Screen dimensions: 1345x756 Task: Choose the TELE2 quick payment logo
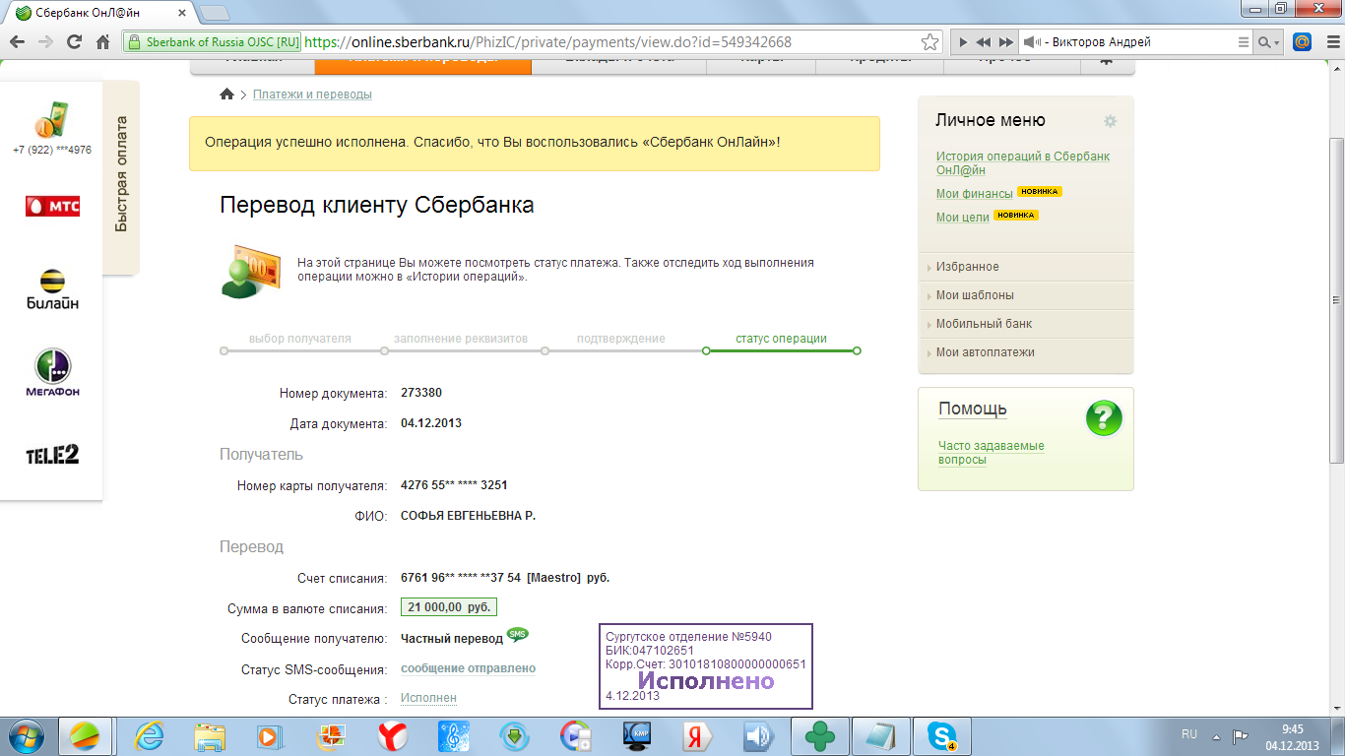click(52, 455)
